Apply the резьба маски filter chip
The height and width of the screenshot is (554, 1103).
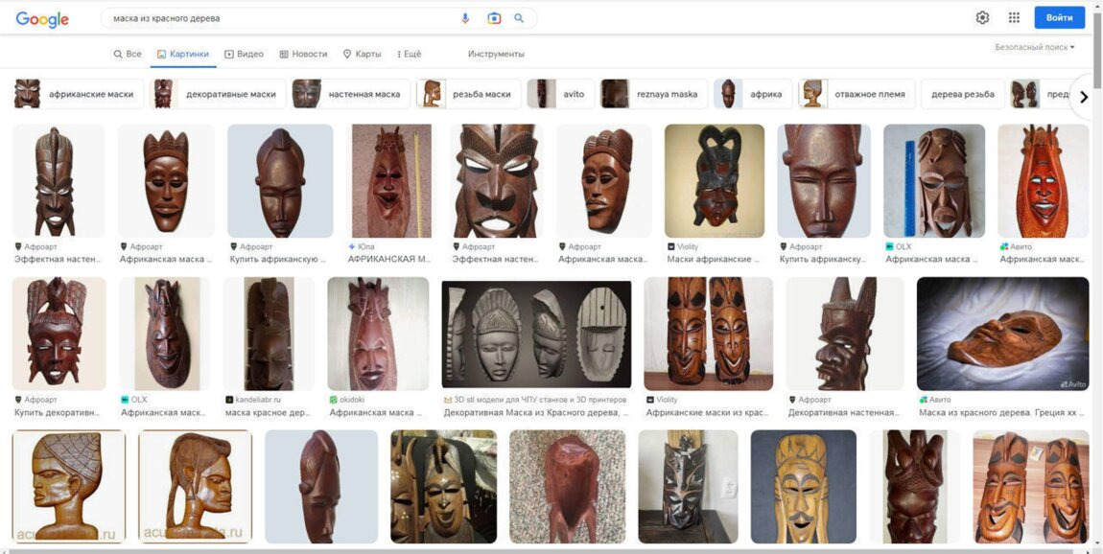point(469,95)
